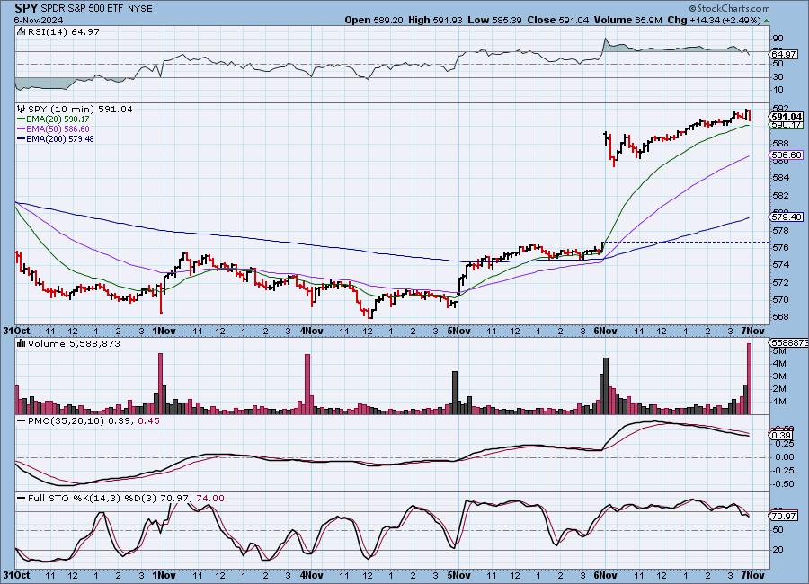Click the 7Nov label on bottom time axis

coord(752,575)
